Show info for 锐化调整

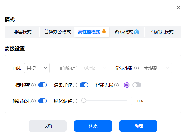click(x=75, y=101)
